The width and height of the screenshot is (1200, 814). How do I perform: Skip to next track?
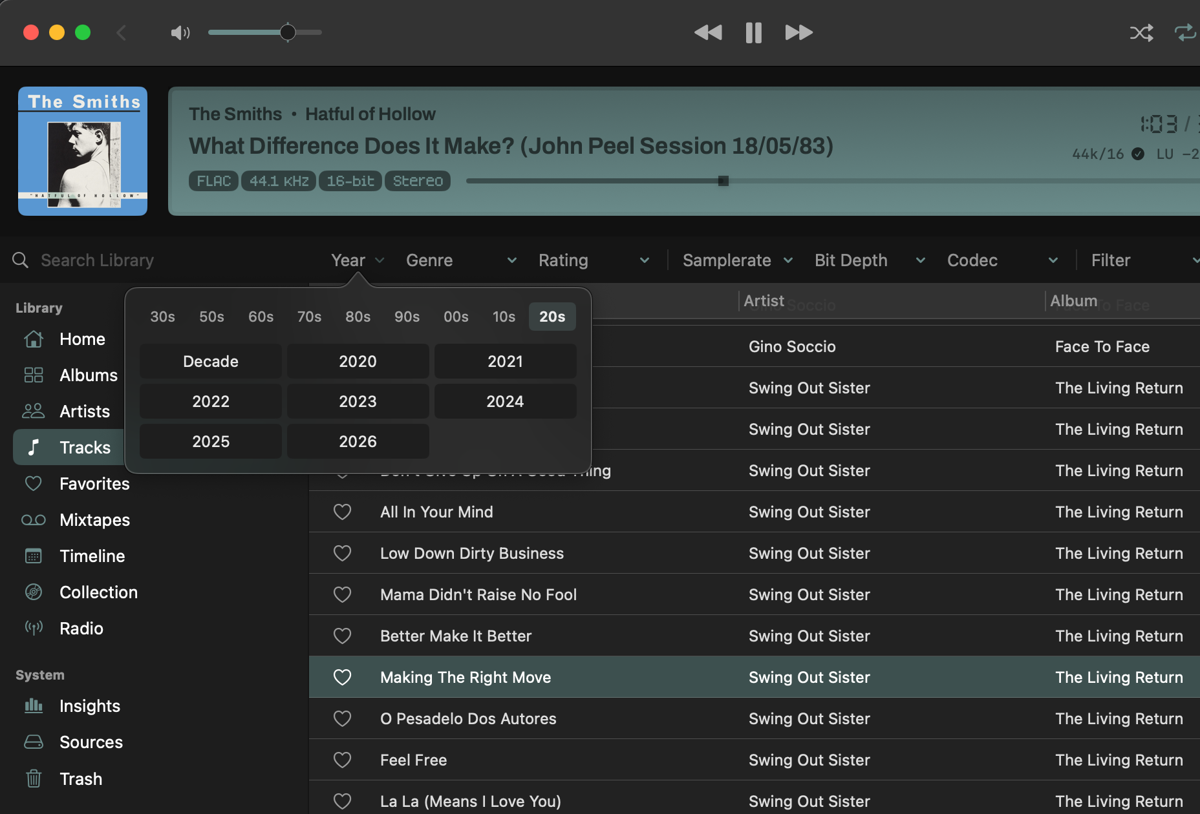pyautogui.click(x=799, y=32)
